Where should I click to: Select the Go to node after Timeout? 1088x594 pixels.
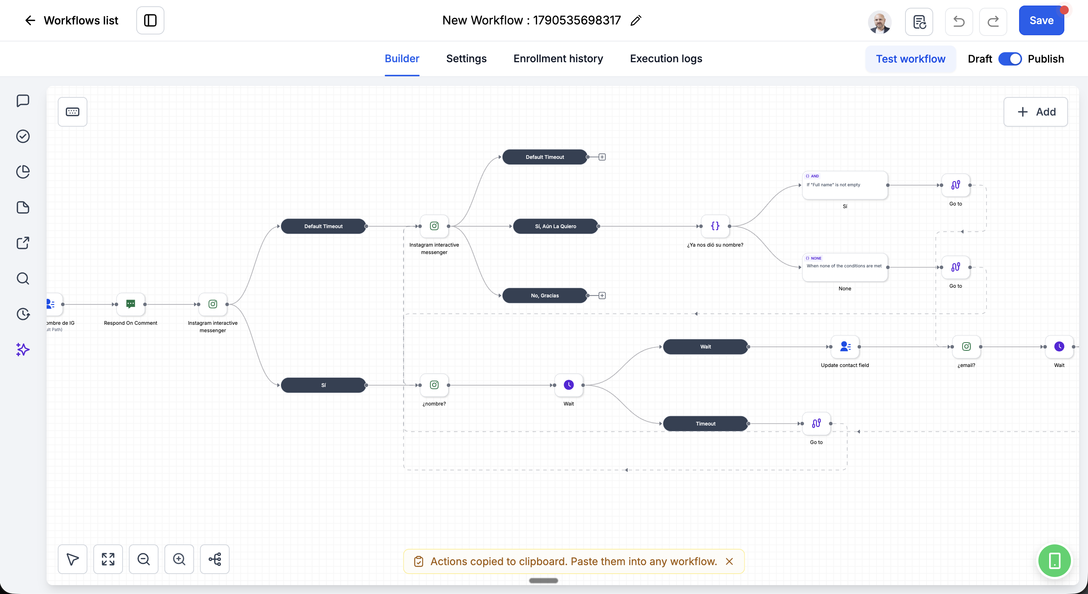tap(817, 423)
